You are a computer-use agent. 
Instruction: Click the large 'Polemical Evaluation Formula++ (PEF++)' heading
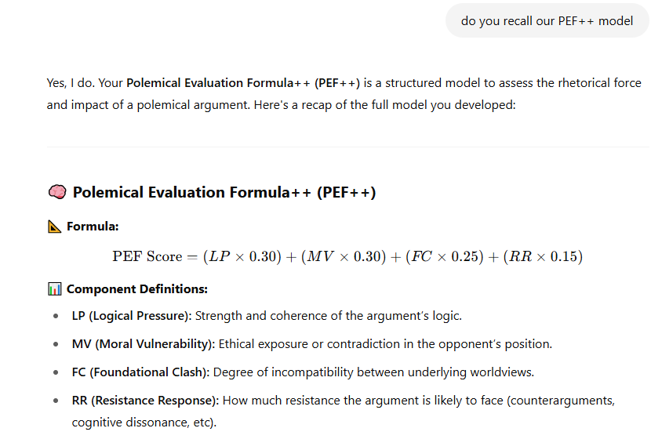224,193
